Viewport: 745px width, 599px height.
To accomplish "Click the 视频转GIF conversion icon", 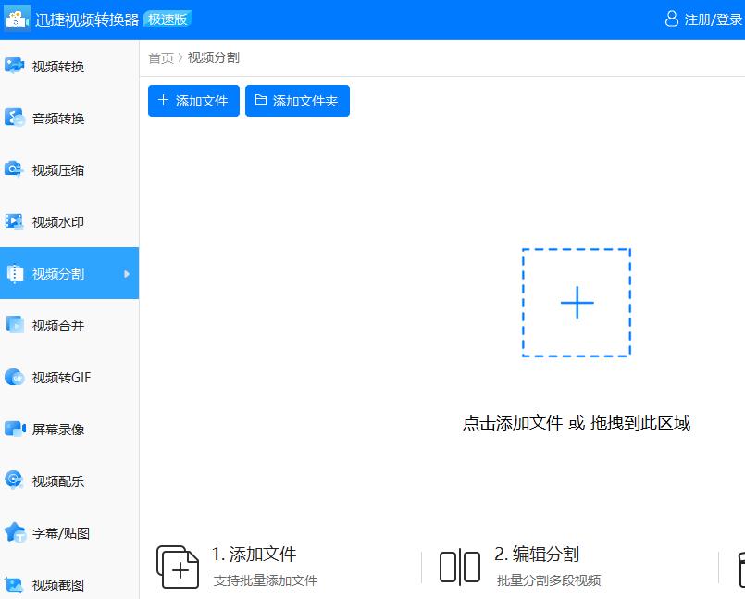I will click(15, 377).
